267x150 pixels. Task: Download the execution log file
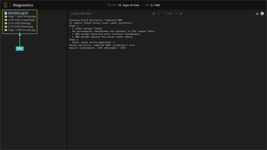(257, 14)
